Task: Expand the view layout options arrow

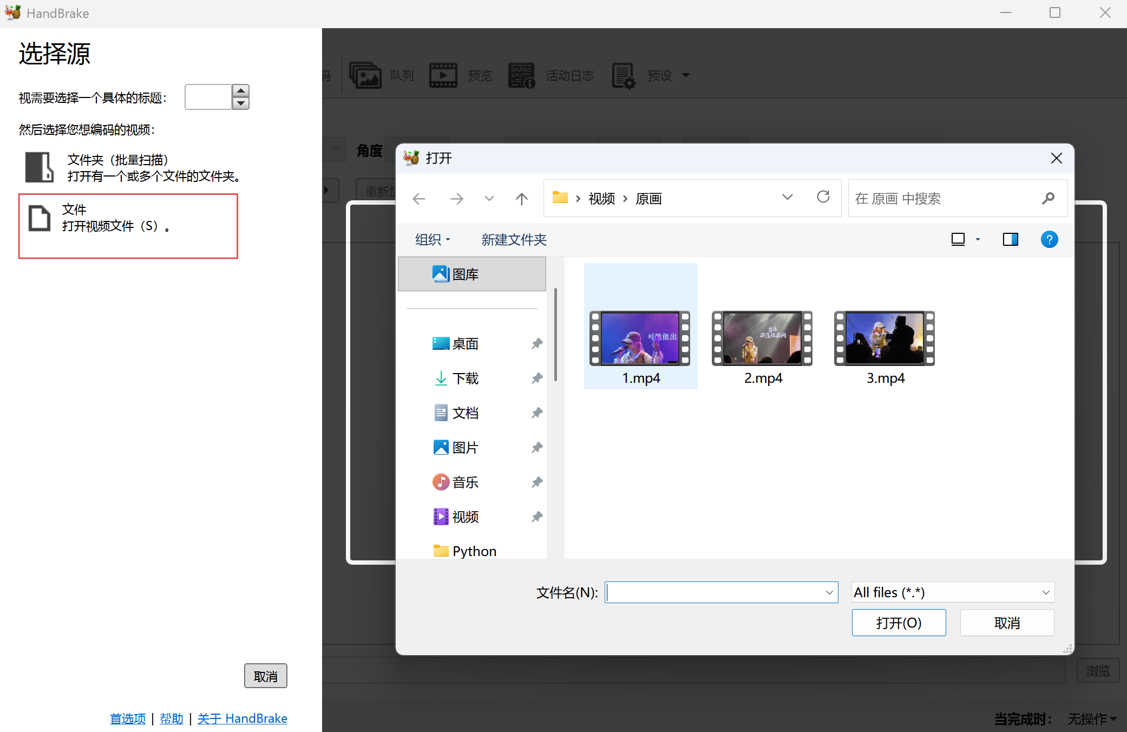Action: coord(978,239)
